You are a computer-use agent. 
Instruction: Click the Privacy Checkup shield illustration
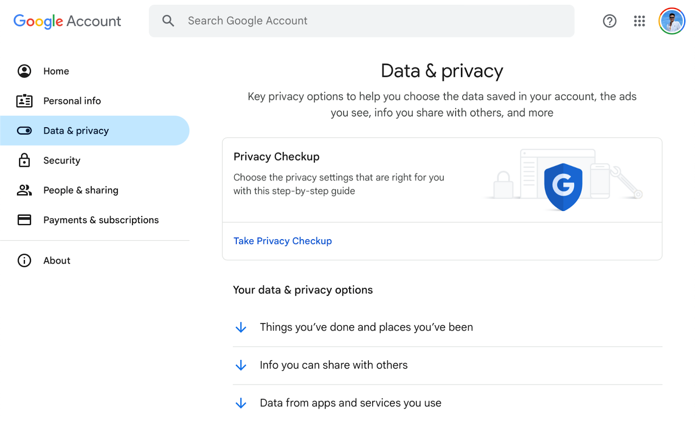(x=563, y=187)
